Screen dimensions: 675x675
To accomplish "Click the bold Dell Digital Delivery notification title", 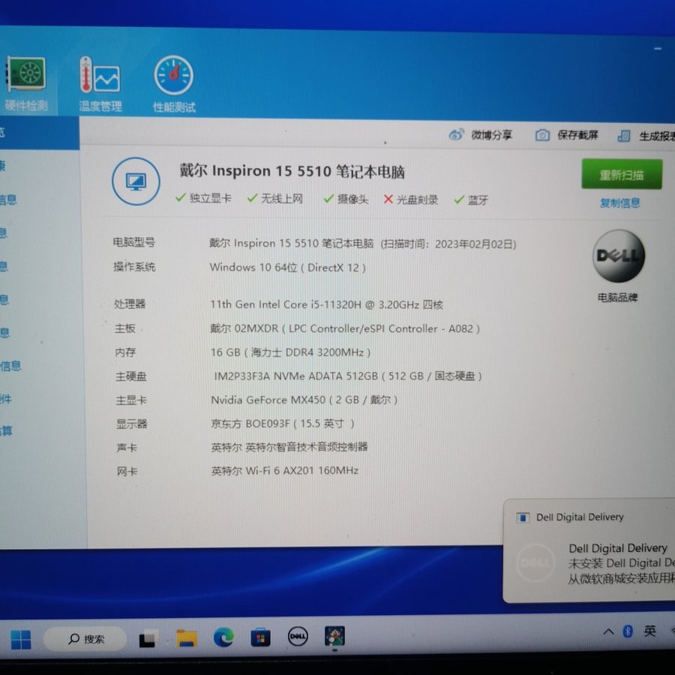I will tap(618, 548).
